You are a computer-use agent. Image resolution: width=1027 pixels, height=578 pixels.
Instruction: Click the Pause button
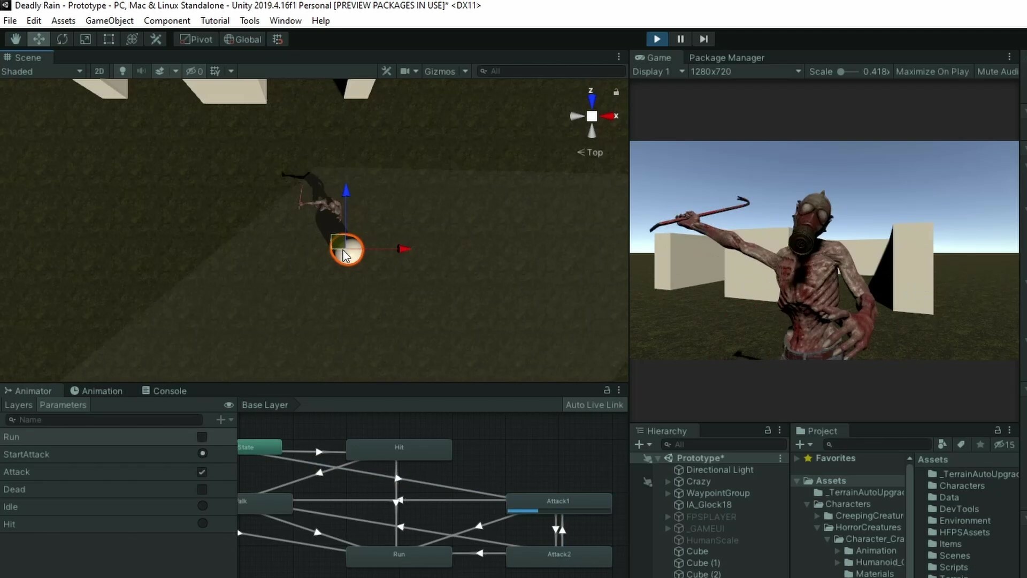click(680, 39)
